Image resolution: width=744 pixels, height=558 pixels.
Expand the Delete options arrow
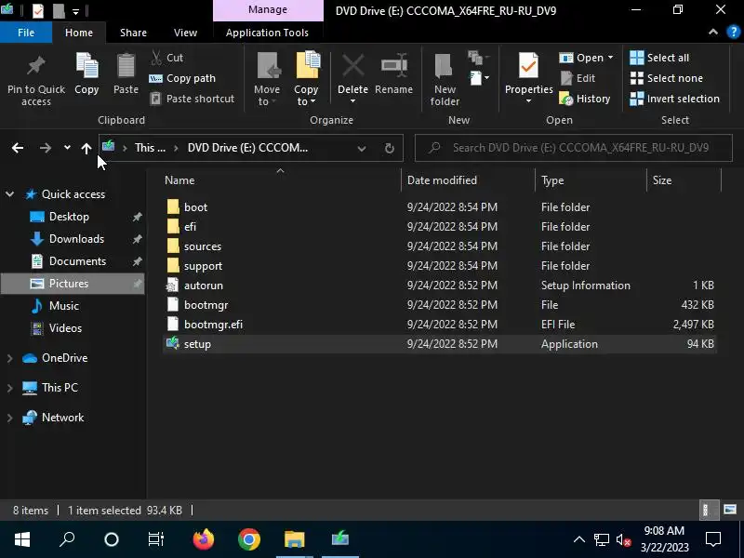[352, 101]
